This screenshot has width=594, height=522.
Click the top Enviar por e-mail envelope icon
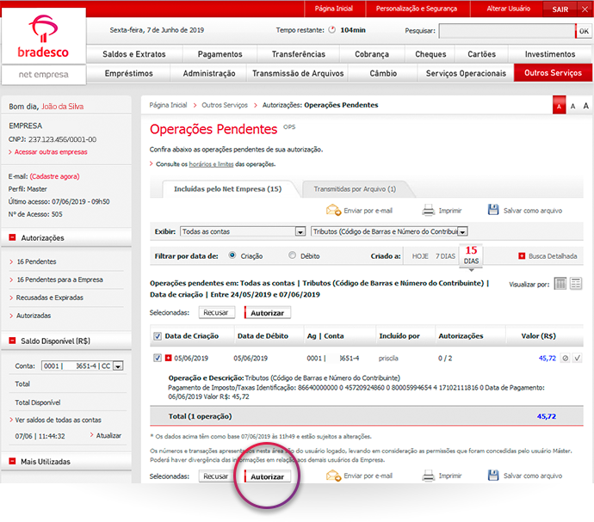(x=333, y=210)
